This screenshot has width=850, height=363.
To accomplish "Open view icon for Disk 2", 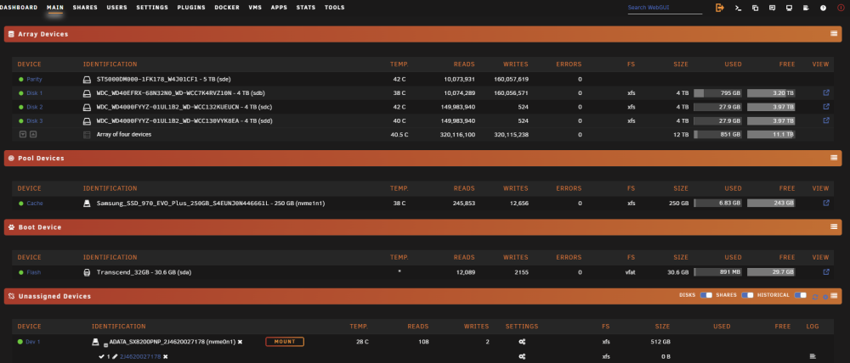I will 826,107.
